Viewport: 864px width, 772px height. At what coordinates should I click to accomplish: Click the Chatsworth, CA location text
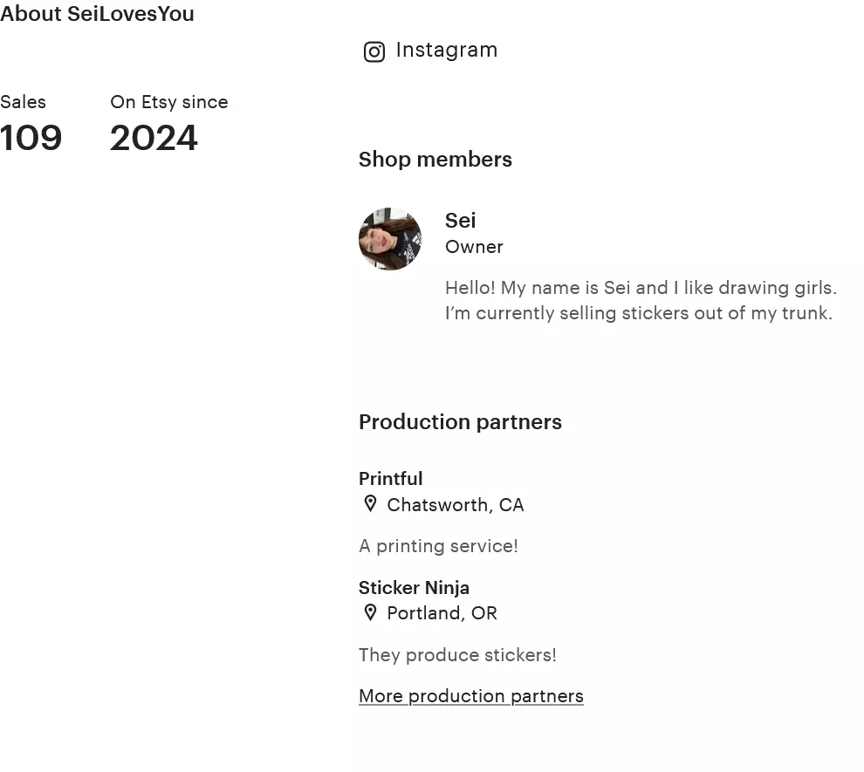[x=455, y=505]
